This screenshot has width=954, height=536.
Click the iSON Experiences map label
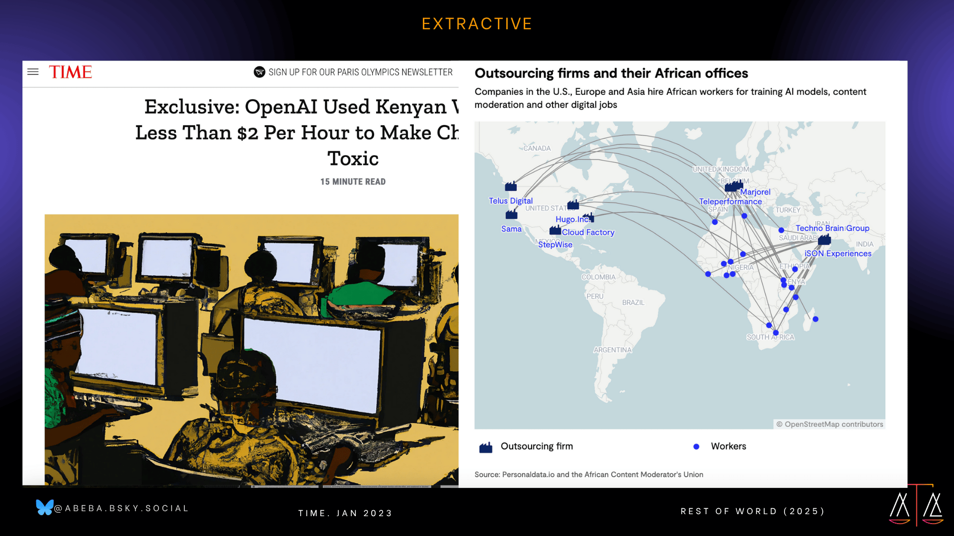837,254
